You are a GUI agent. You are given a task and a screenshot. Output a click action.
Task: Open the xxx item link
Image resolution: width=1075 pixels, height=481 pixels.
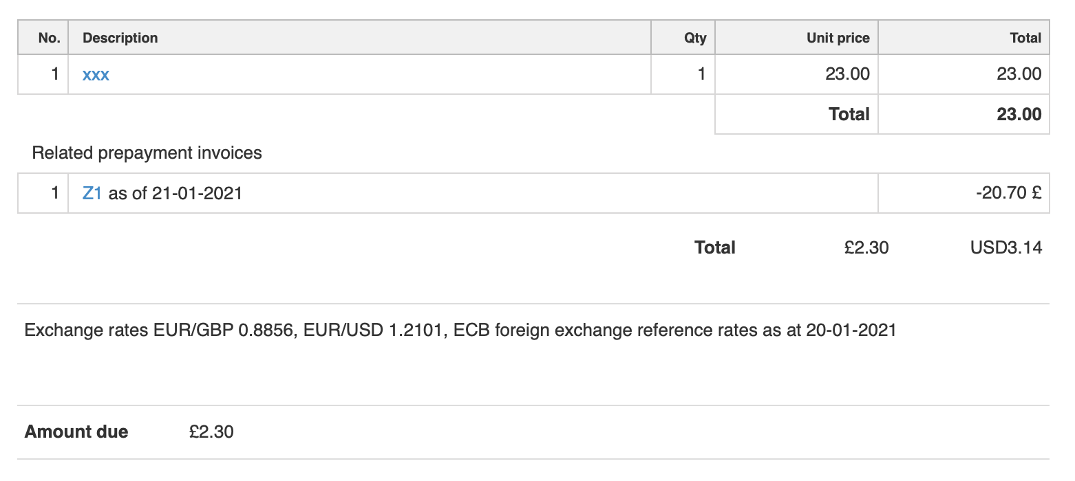point(96,74)
